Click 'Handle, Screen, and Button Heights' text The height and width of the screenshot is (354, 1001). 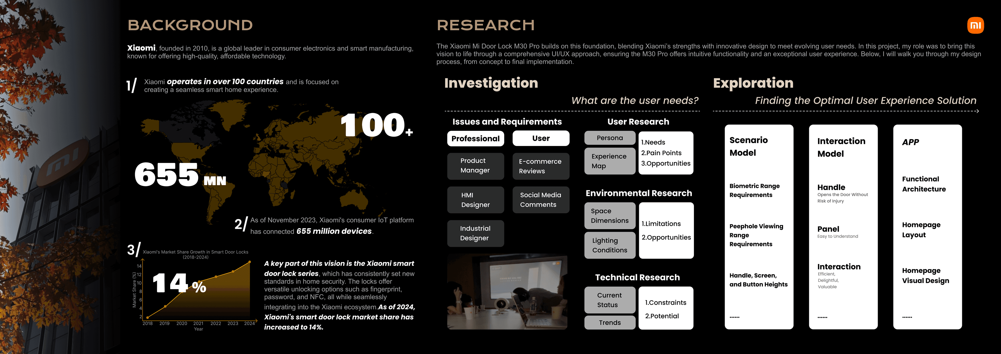(x=758, y=280)
